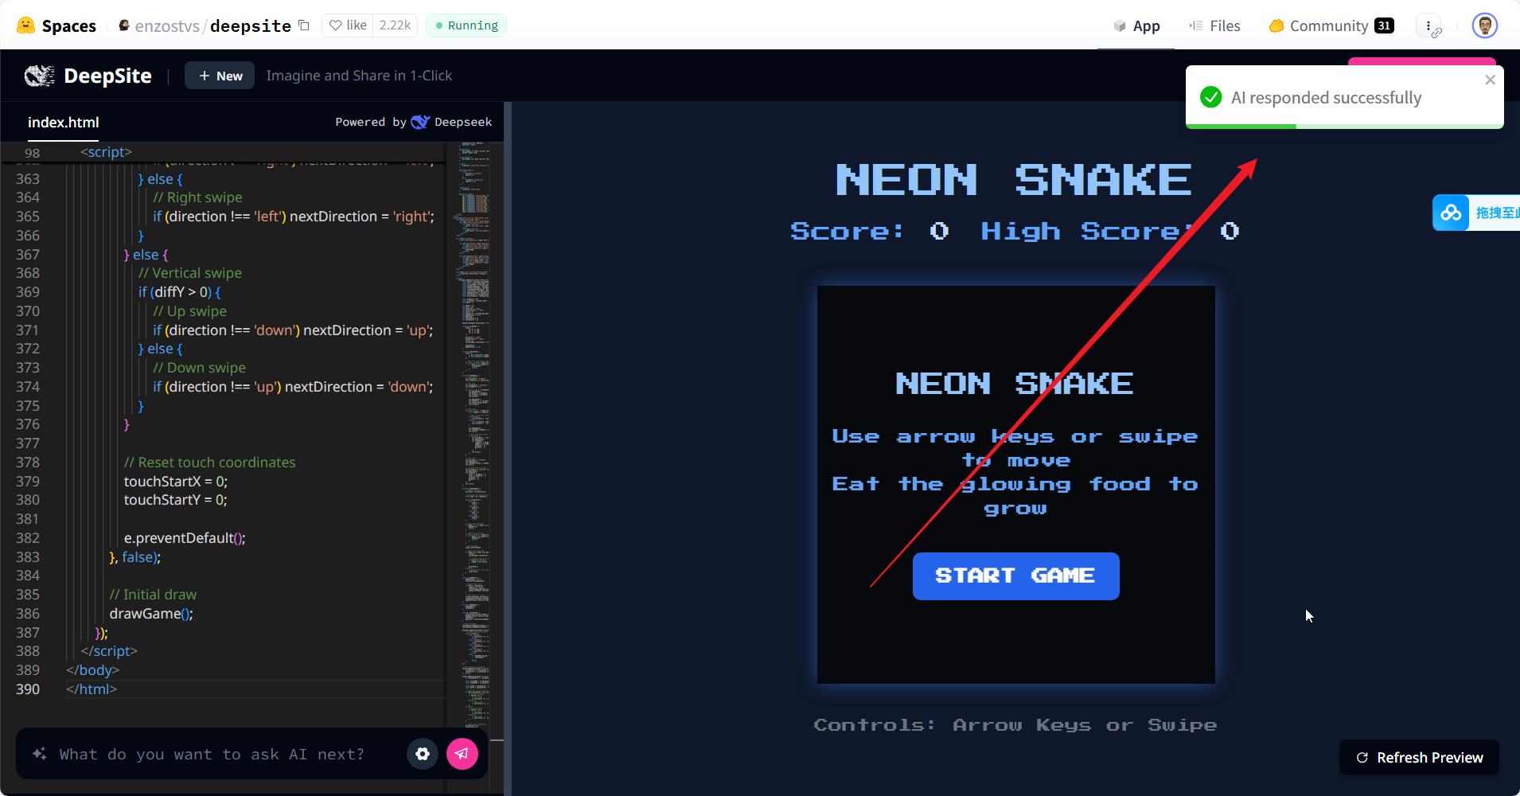Click the '// Initial draw' comment line
The width and height of the screenshot is (1520, 796).
click(x=153, y=595)
